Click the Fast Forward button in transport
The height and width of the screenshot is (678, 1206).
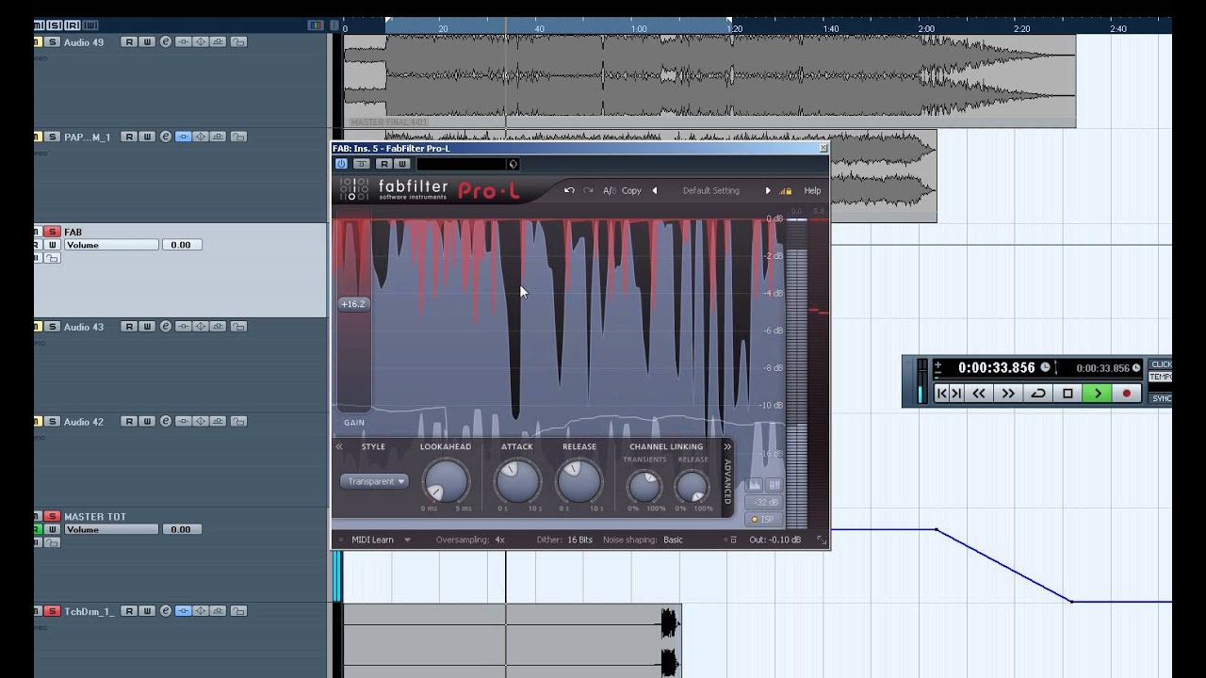(x=1008, y=394)
